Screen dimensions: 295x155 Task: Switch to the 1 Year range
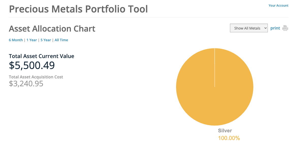[x=32, y=40]
